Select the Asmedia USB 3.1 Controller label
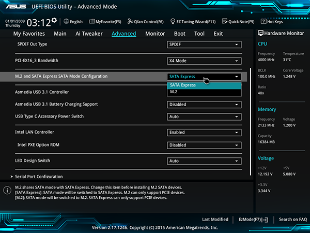This screenshot has width=310, height=233. coord(42,92)
